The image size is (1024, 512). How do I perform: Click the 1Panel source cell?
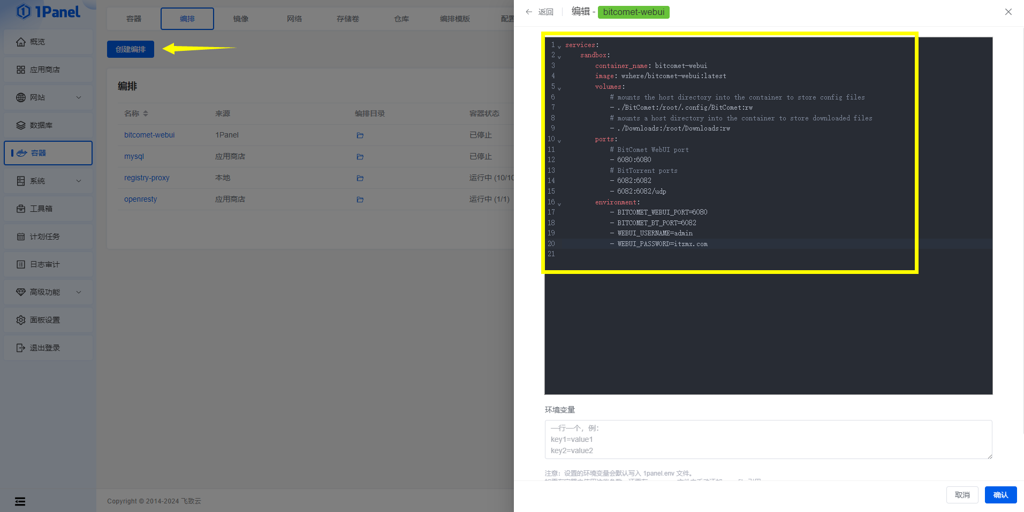[227, 135]
